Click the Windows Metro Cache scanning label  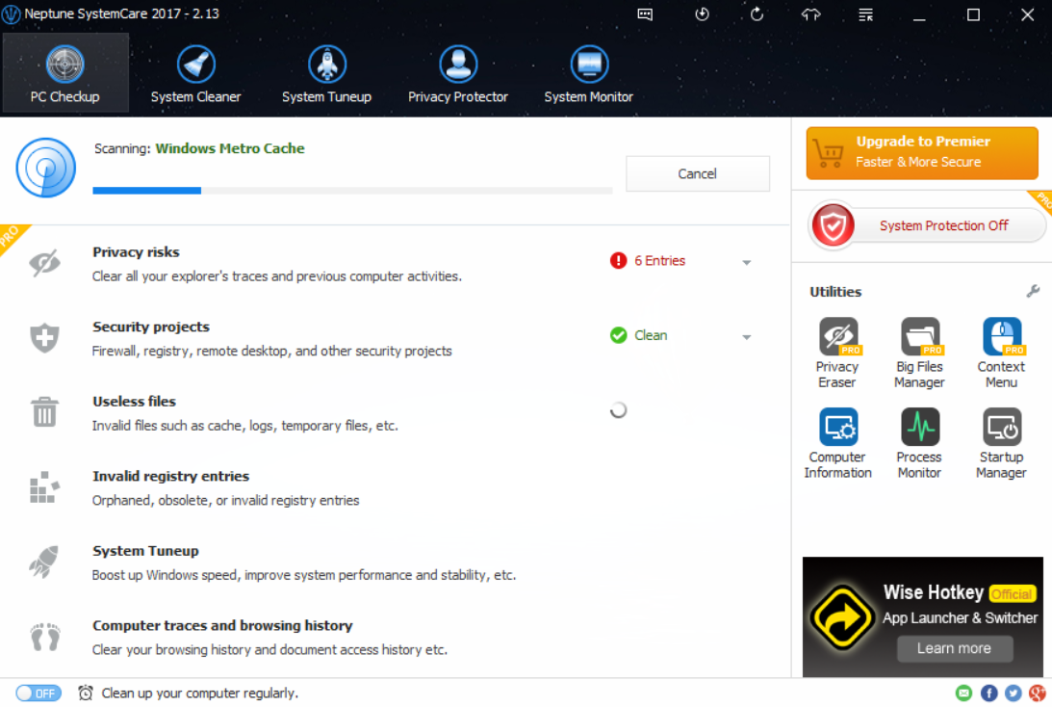point(230,148)
